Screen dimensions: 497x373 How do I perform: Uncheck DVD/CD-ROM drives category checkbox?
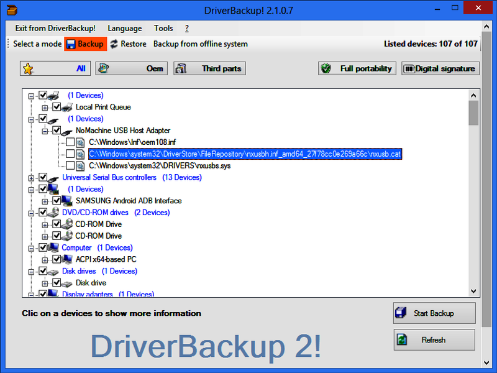tap(43, 212)
